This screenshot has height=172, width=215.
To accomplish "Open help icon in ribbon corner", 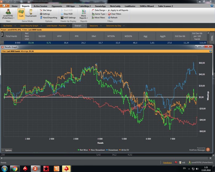I will point(212,6).
